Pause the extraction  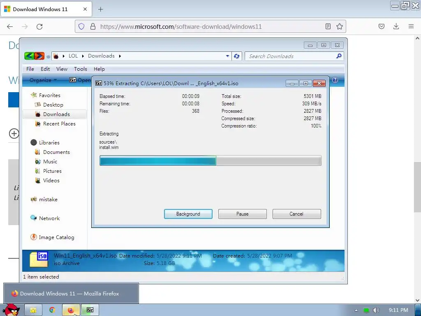[x=243, y=214]
